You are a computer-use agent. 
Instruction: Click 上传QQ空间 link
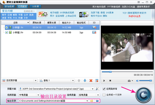[71, 16]
